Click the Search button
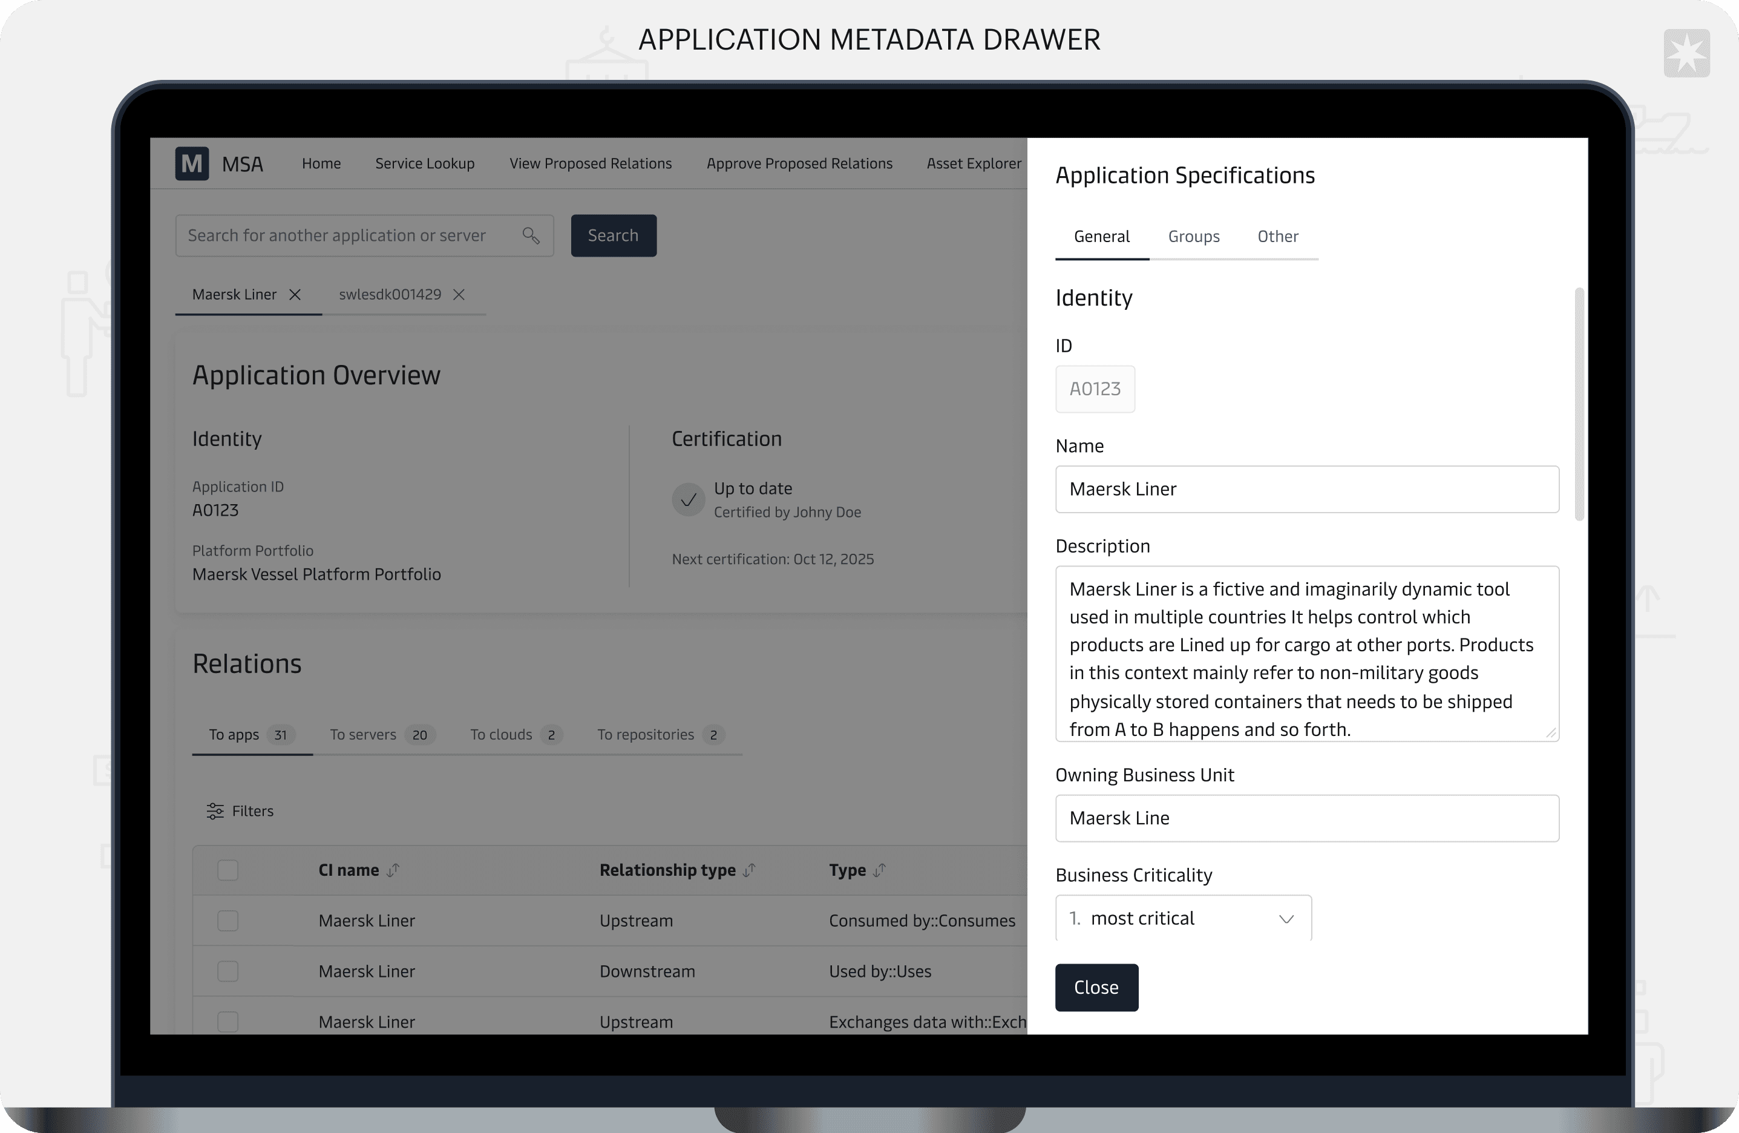 [x=613, y=235]
